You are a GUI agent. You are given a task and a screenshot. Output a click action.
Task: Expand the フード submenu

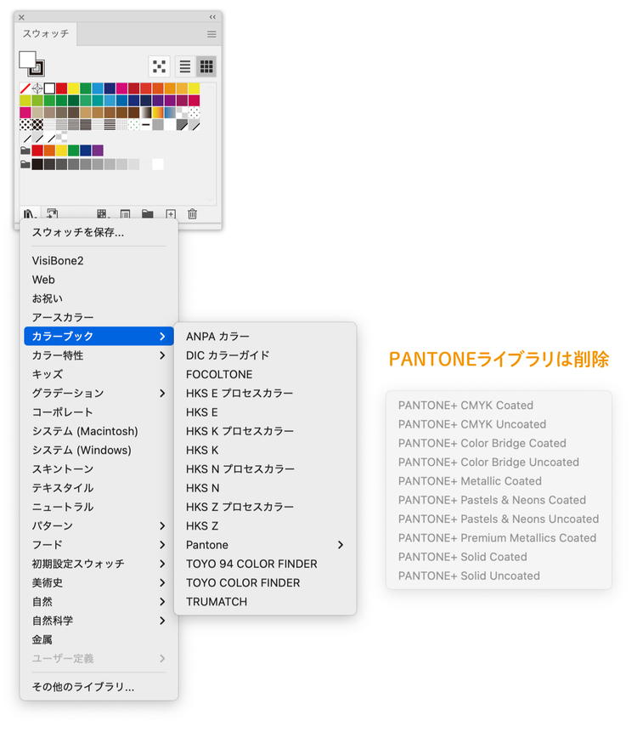99,545
